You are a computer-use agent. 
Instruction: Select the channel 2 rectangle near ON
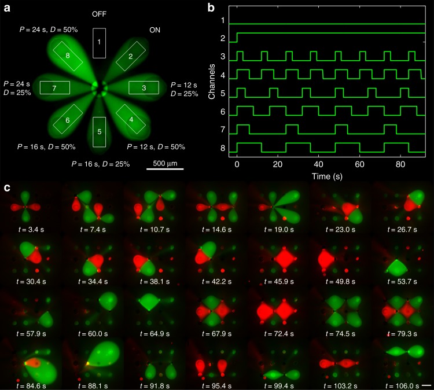point(131,56)
